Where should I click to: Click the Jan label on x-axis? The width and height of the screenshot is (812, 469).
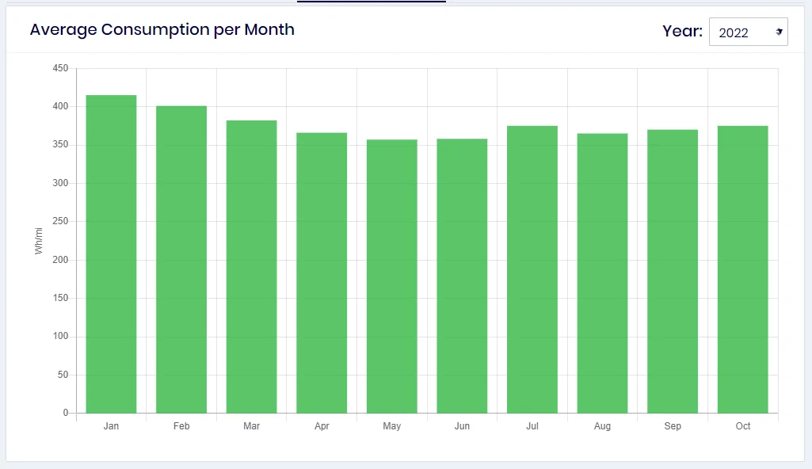tap(112, 426)
